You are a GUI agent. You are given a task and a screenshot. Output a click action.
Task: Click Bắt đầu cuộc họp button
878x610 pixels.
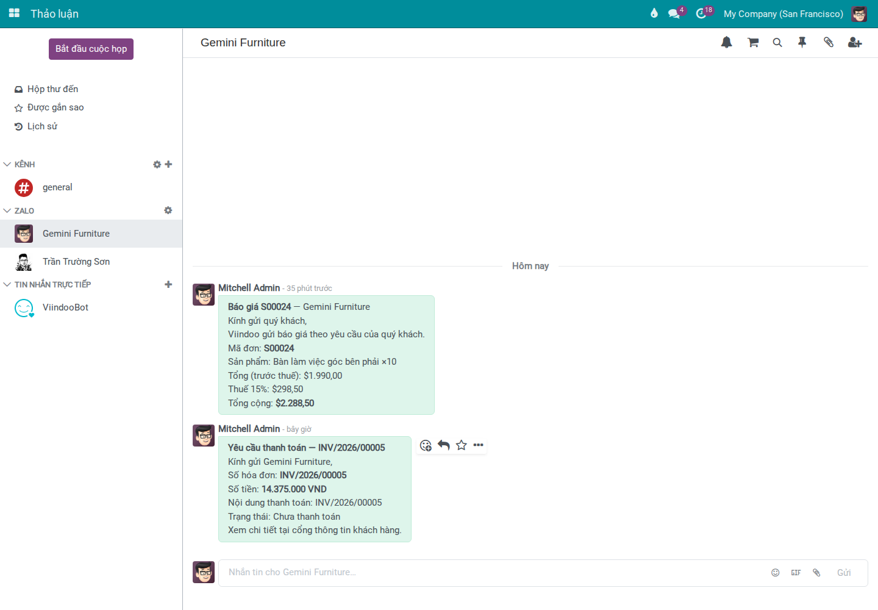(x=91, y=49)
